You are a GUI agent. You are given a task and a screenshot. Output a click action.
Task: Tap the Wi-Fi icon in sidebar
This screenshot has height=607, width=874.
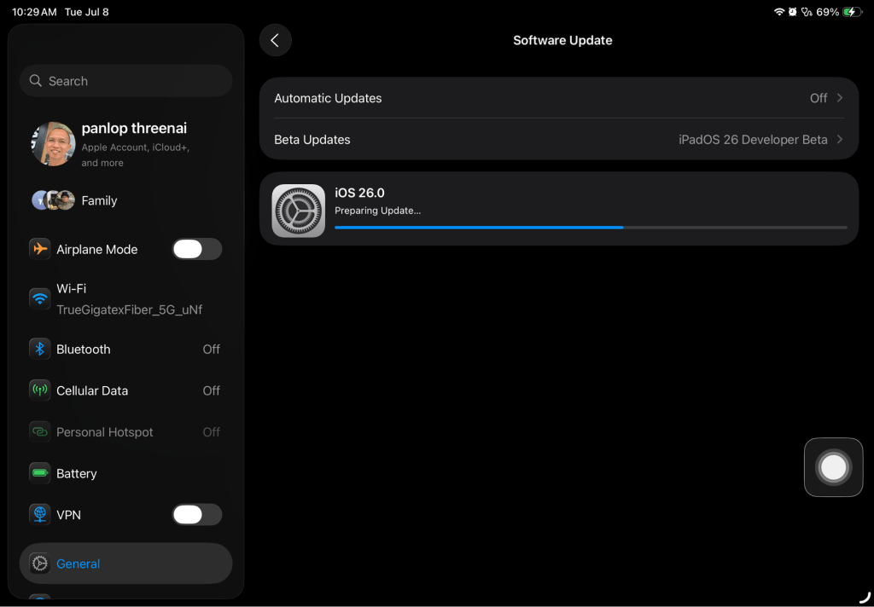click(39, 299)
